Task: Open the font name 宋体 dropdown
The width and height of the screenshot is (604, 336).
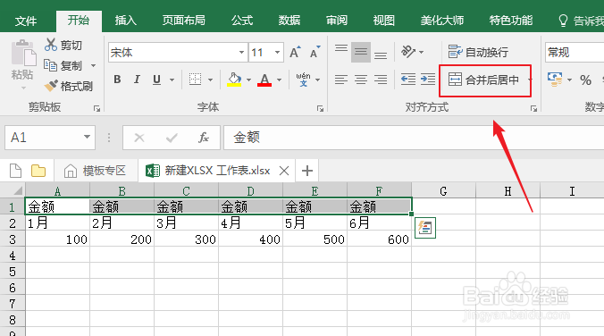Action: coord(241,52)
